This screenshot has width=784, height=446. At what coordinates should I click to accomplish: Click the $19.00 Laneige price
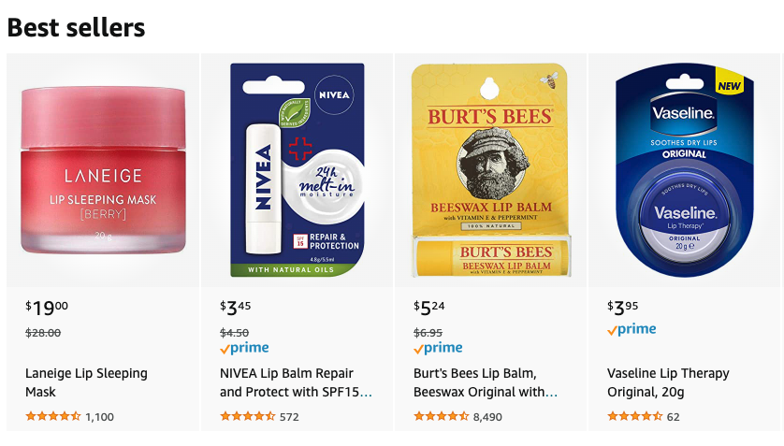47,308
